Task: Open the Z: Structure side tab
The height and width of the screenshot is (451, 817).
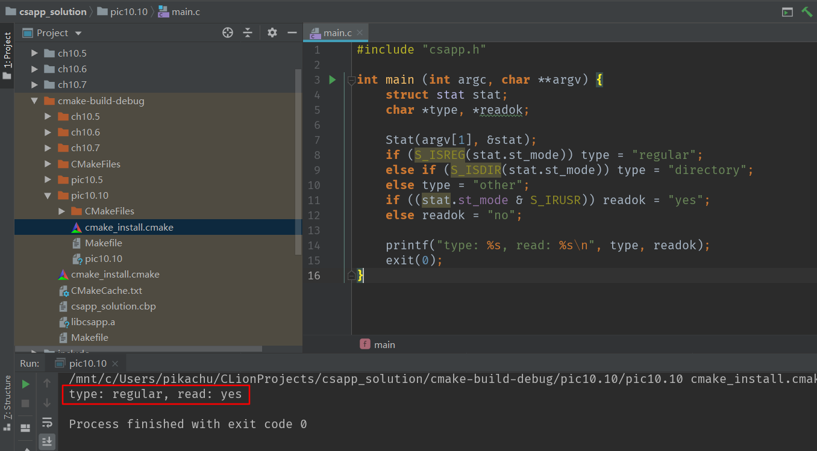Action: 7,402
